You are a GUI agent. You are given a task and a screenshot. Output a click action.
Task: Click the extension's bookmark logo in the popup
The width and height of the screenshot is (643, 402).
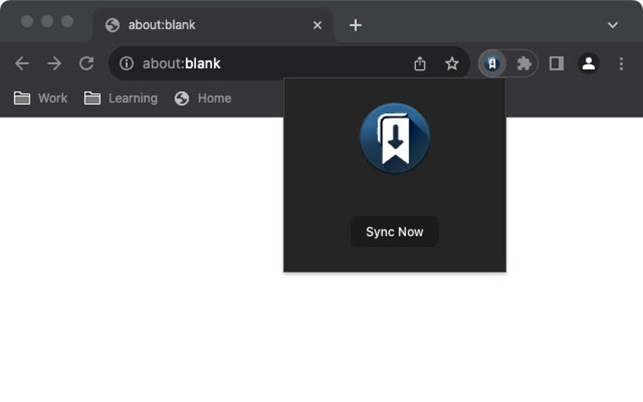tap(394, 137)
